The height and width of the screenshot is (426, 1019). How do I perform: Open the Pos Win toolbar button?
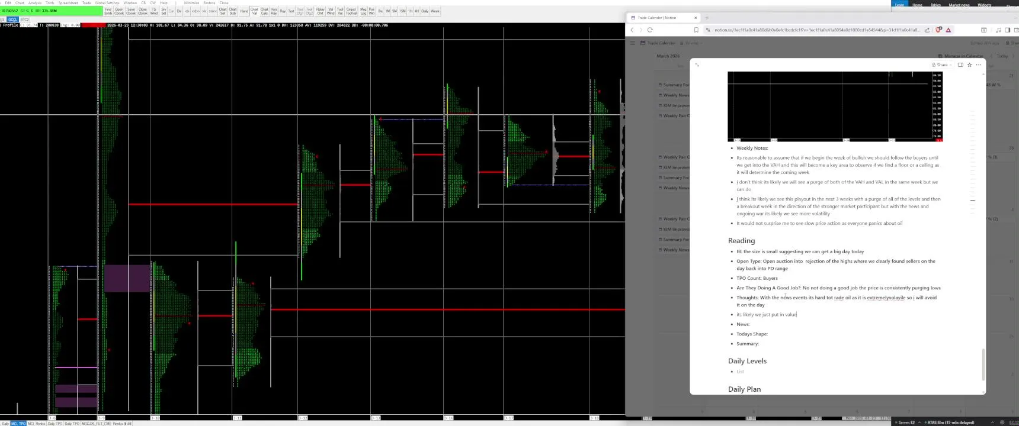pyautogui.click(x=371, y=11)
